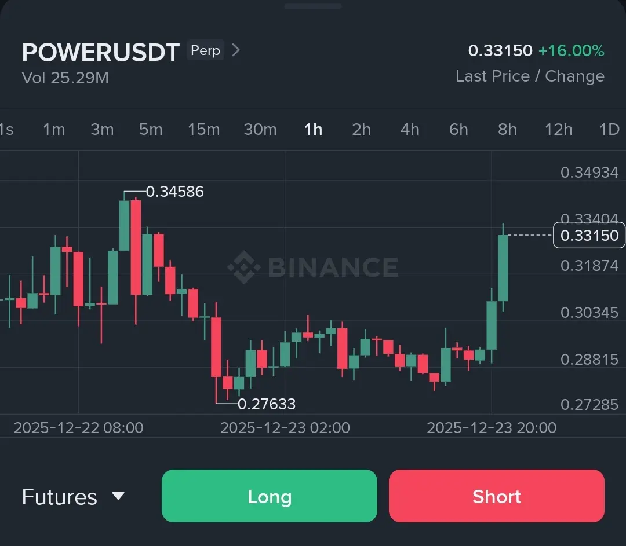Image resolution: width=626 pixels, height=546 pixels.
Task: Click the latest tall green candlestick
Action: [503, 268]
